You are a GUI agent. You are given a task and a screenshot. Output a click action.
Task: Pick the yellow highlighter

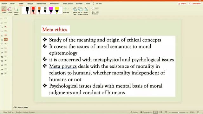point(57,10)
